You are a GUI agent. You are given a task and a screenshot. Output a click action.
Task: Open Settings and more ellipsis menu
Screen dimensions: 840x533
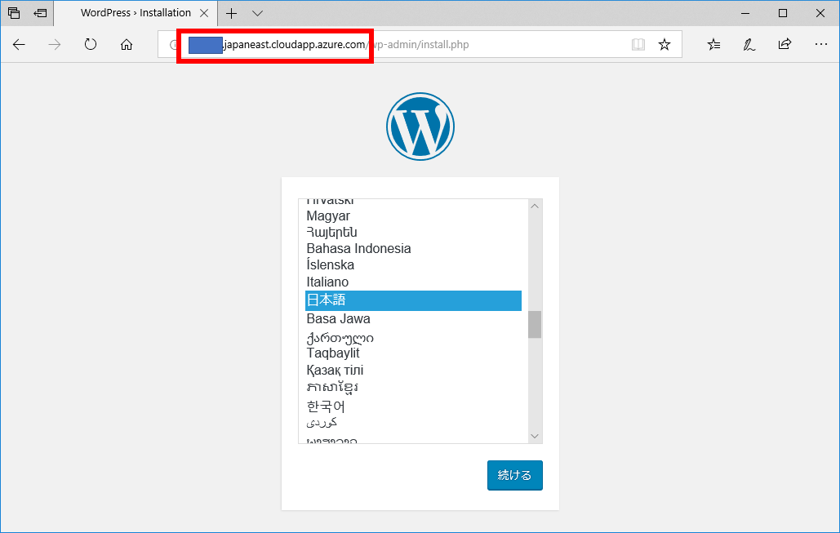(820, 44)
